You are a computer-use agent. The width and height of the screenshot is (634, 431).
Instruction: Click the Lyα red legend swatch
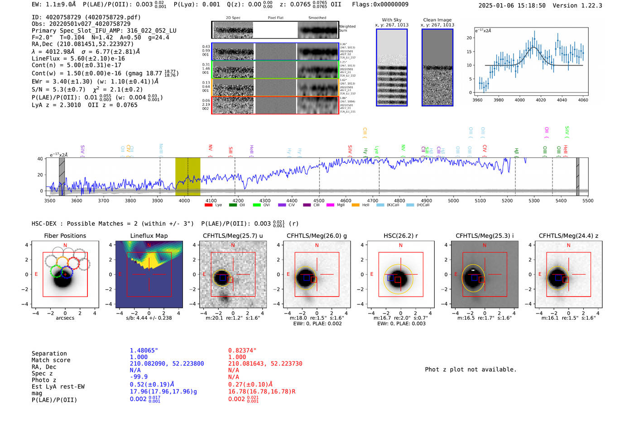click(x=208, y=205)
